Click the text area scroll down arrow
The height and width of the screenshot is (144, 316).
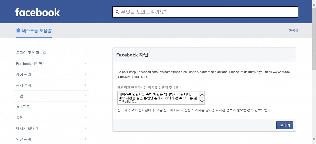[202, 101]
